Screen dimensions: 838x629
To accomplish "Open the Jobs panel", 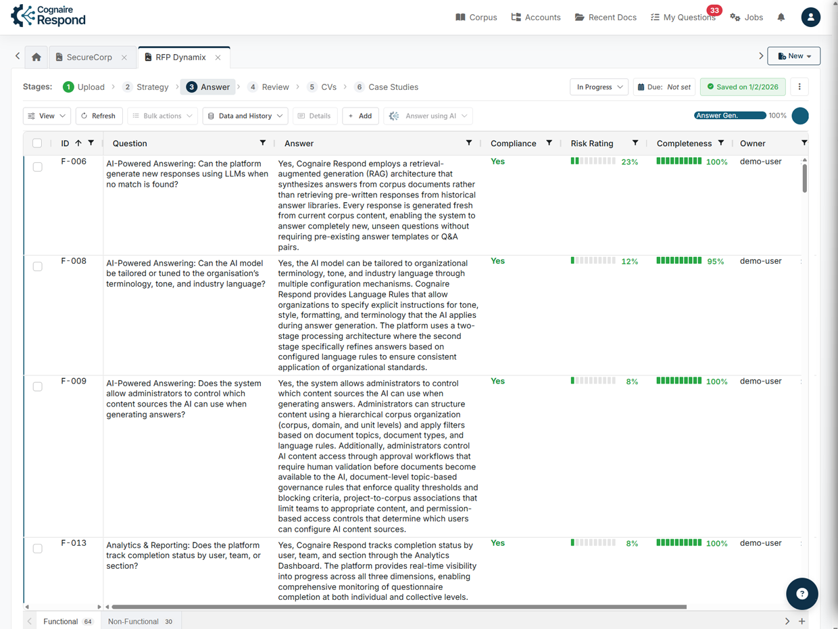I will click(x=746, y=17).
